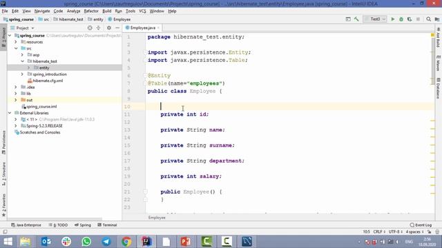Viewport: 442px width, 248px height.
Task: Start debugging with the bug icon
Action: tap(401, 19)
